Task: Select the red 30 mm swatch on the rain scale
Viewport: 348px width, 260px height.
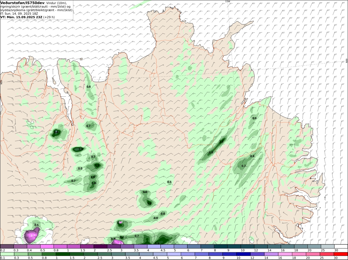Action: click(341, 254)
